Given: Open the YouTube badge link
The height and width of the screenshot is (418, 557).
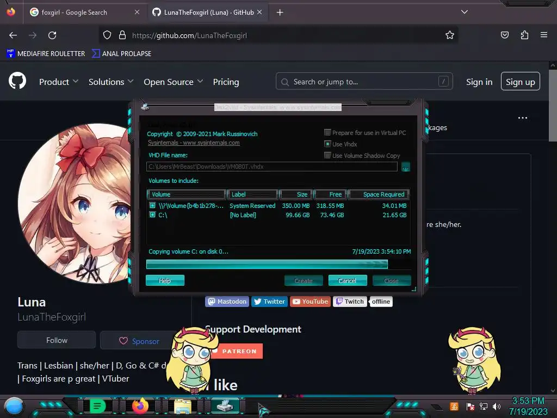Looking at the screenshot, I should (311, 302).
